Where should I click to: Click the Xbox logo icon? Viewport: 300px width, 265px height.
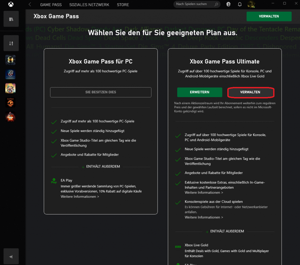click(11, 4)
